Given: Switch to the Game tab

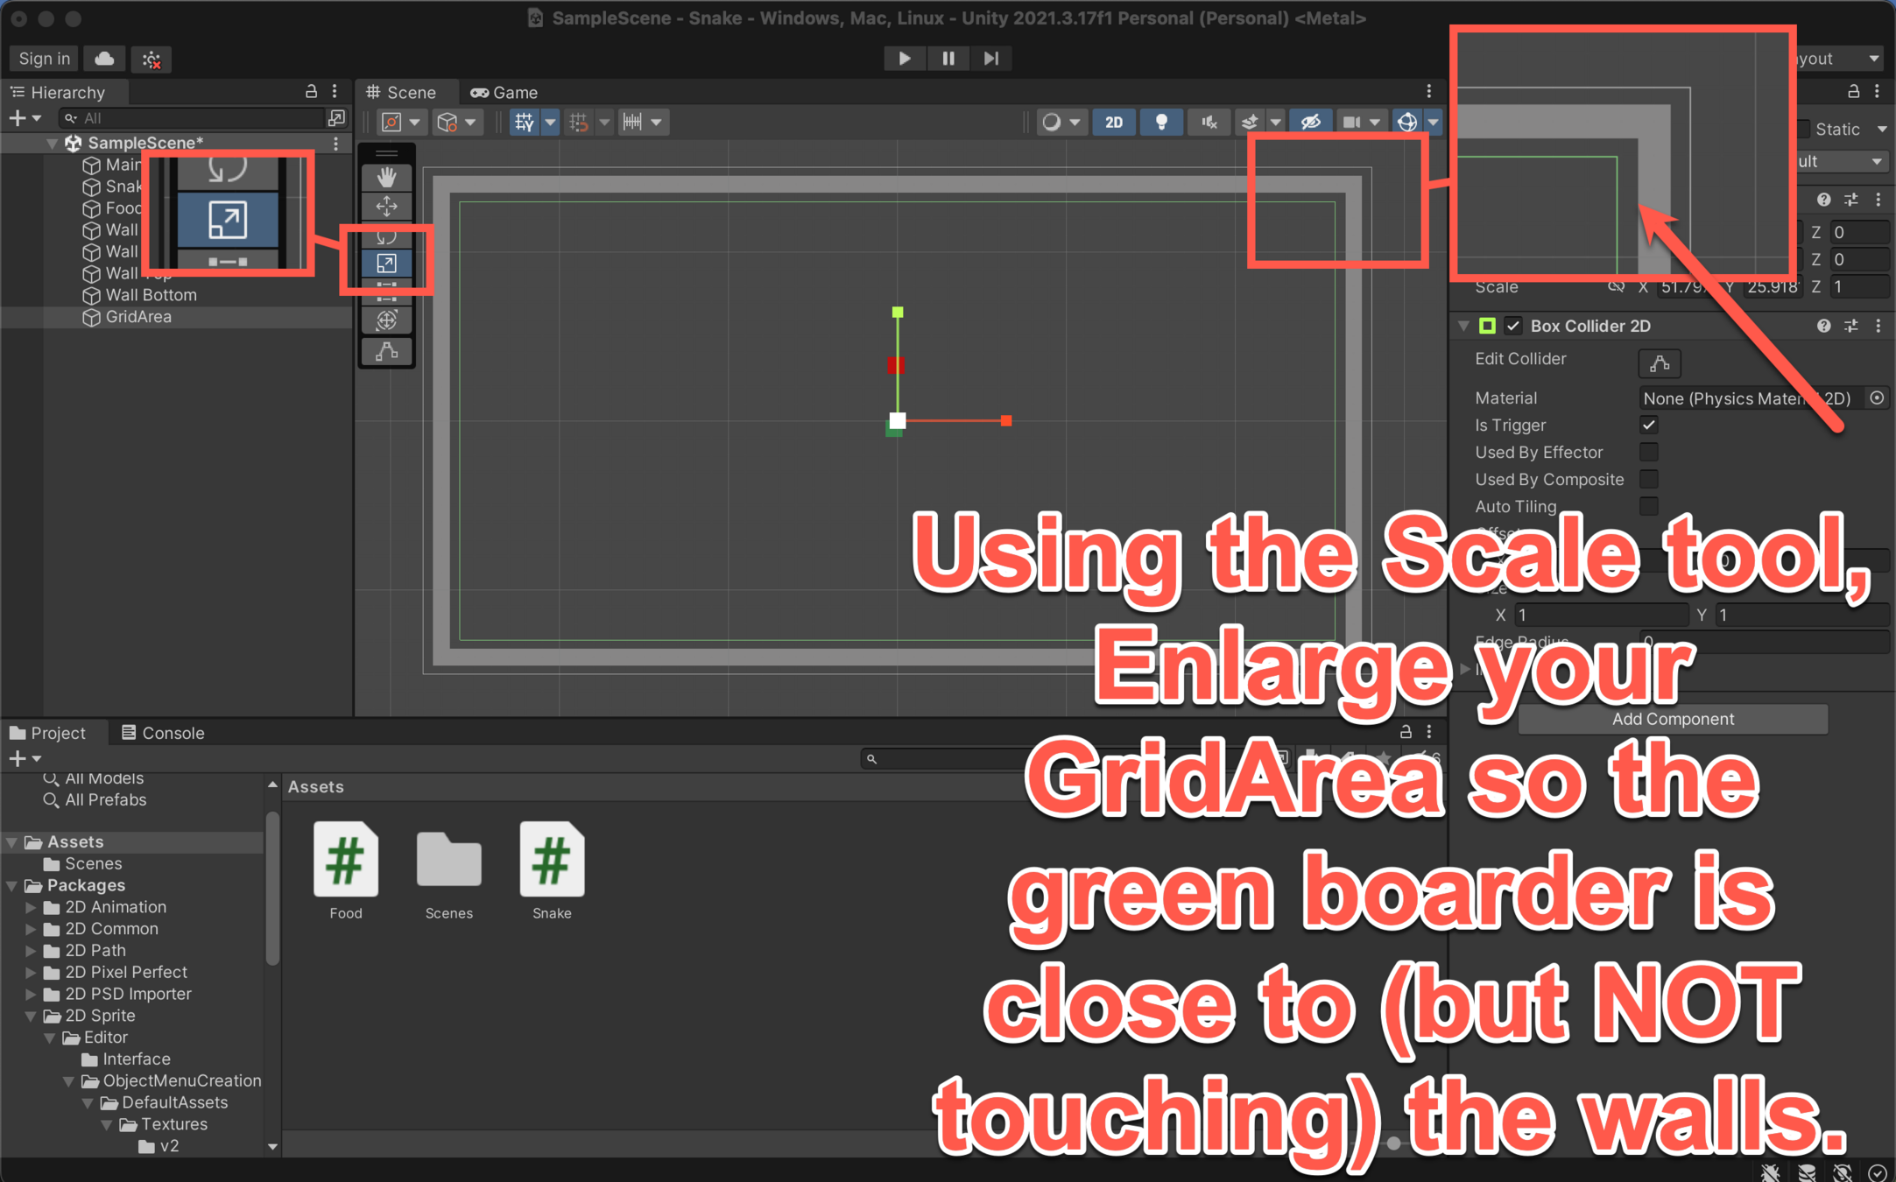Looking at the screenshot, I should [504, 93].
